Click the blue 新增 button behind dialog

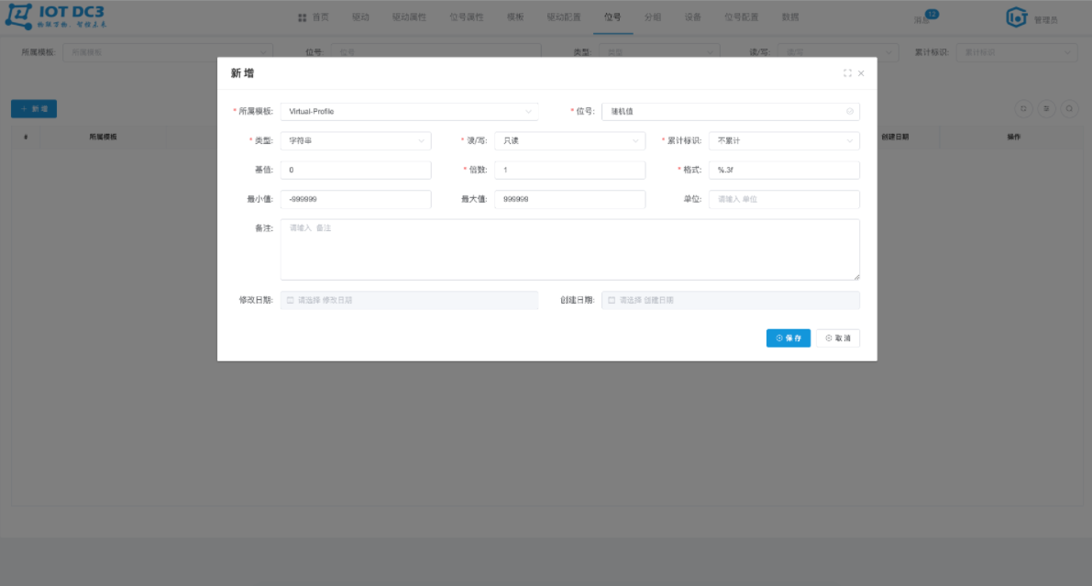pyautogui.click(x=34, y=109)
